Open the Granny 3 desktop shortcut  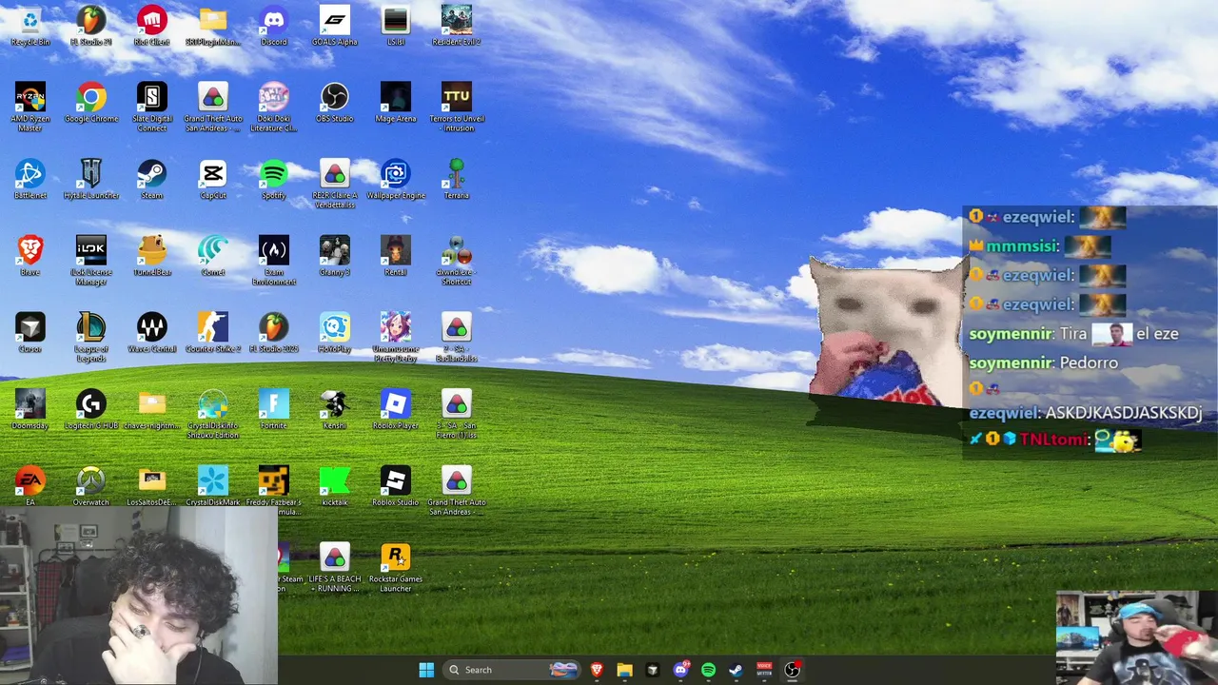pyautogui.click(x=334, y=256)
